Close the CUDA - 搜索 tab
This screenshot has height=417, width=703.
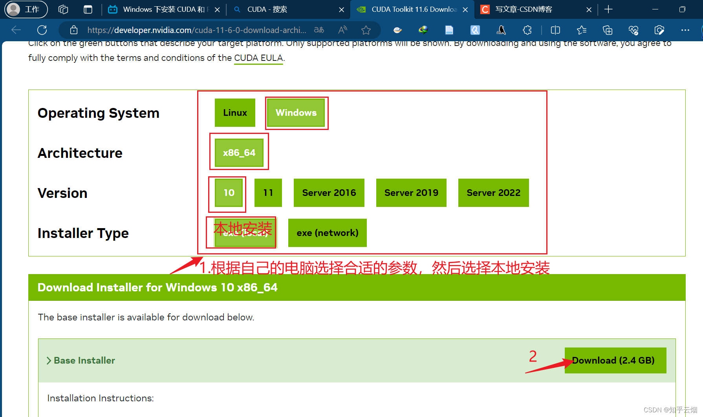(x=341, y=9)
